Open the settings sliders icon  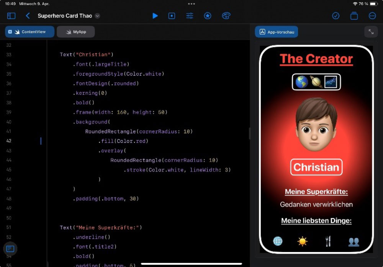190,16
